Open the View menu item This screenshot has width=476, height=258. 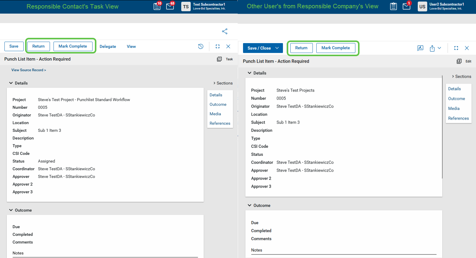(x=131, y=46)
